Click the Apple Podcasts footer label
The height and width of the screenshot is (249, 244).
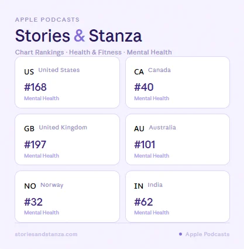(x=207, y=234)
